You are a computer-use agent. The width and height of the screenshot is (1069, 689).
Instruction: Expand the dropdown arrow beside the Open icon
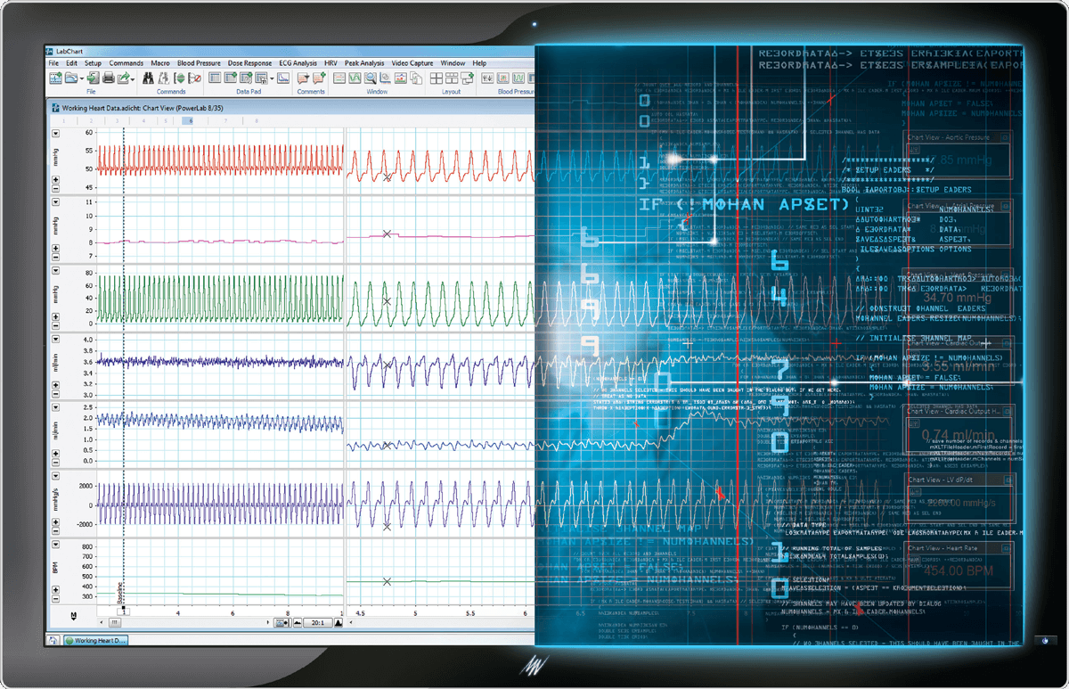80,78
